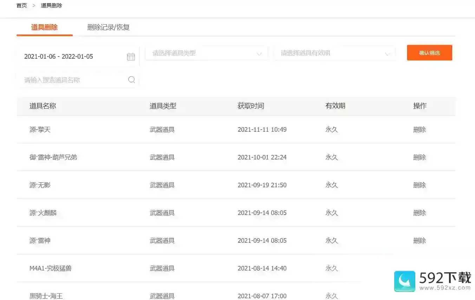Click 武器道具 in the M4A1-究极猛兽 row

pos(162,268)
